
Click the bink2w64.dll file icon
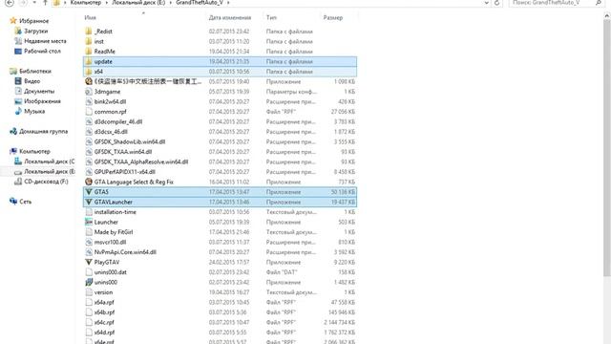click(89, 102)
